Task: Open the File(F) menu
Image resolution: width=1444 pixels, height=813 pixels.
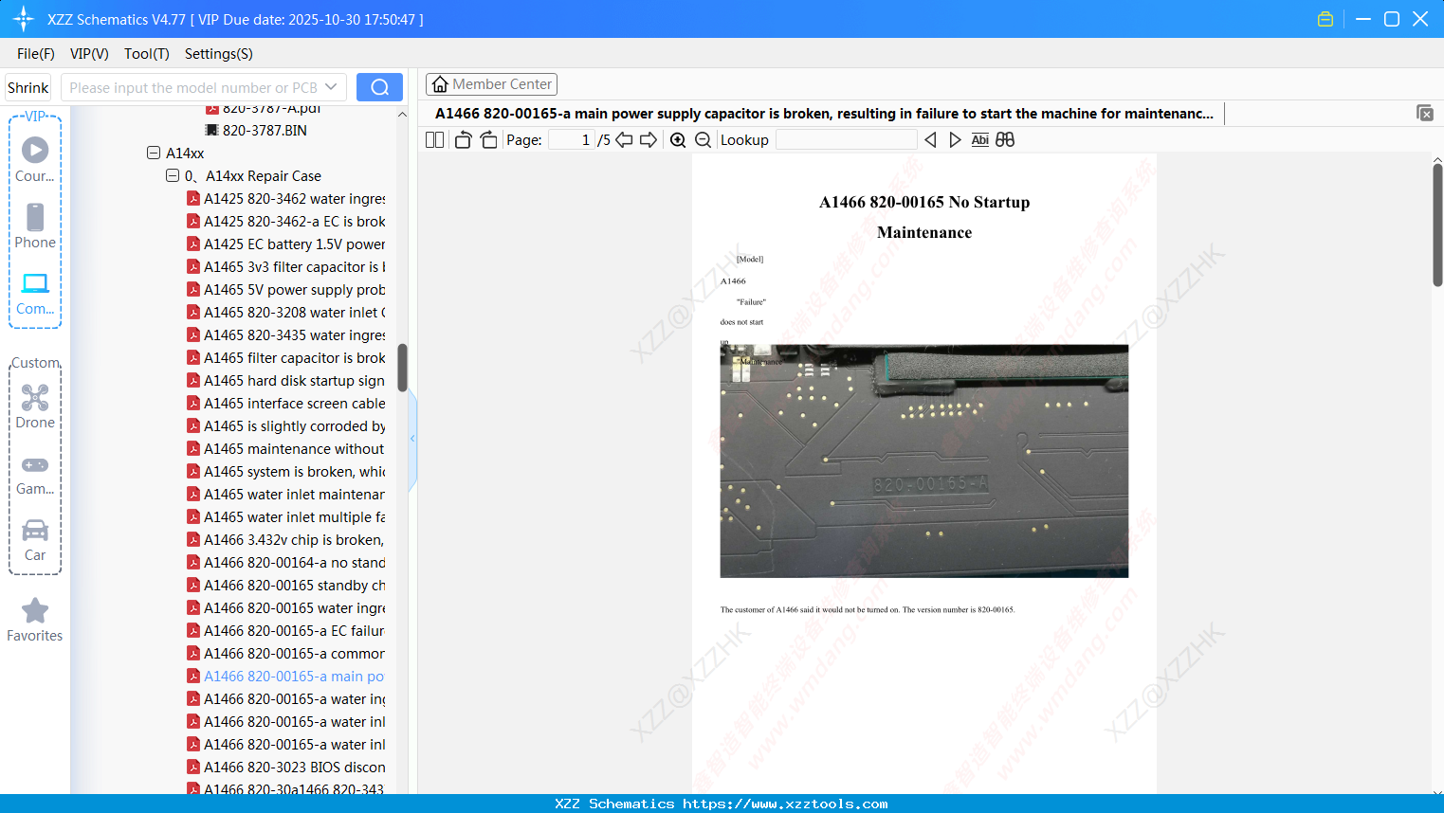Action: [x=36, y=54]
